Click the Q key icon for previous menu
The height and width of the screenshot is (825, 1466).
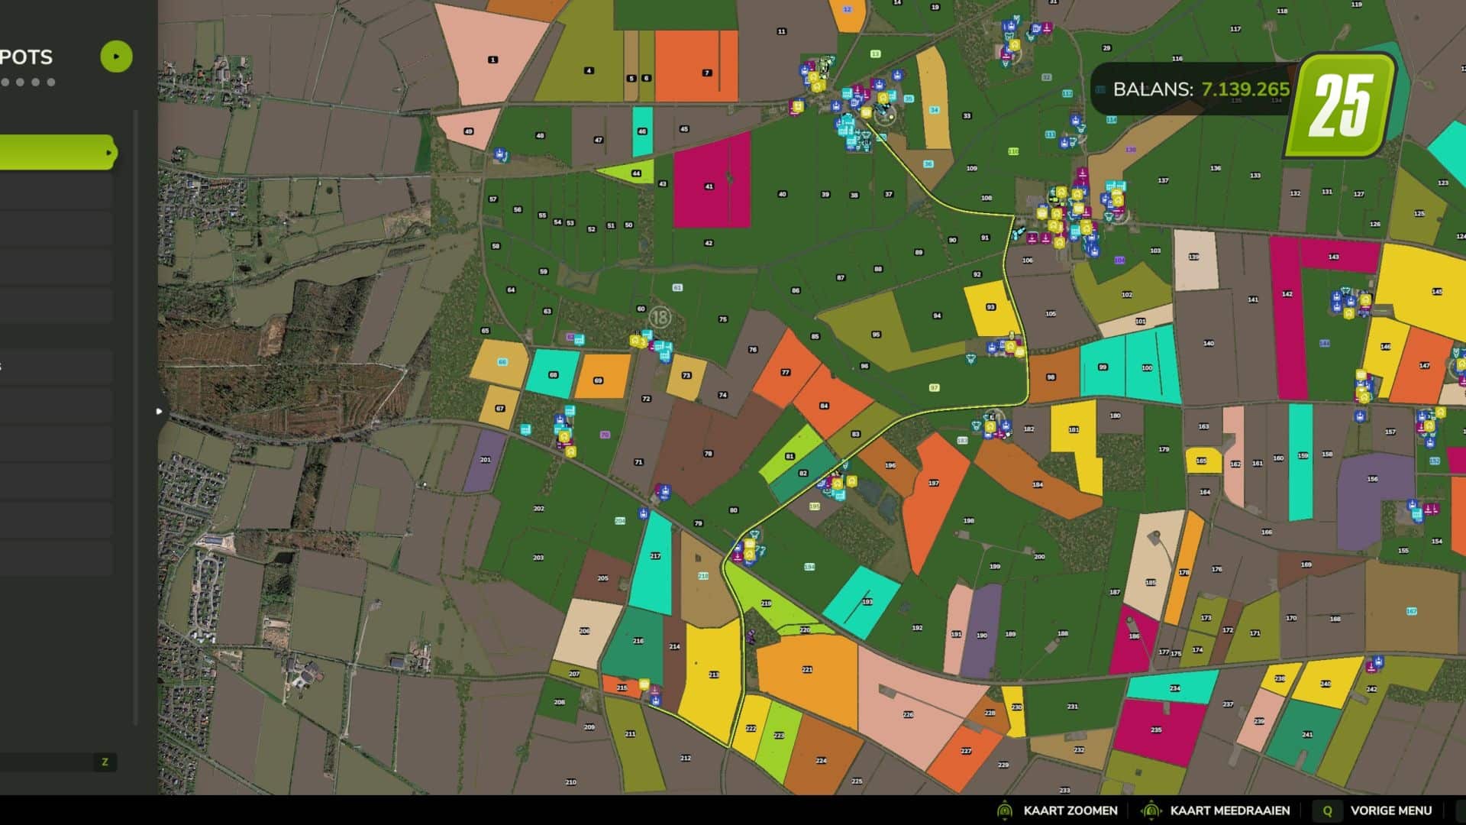pos(1327,810)
